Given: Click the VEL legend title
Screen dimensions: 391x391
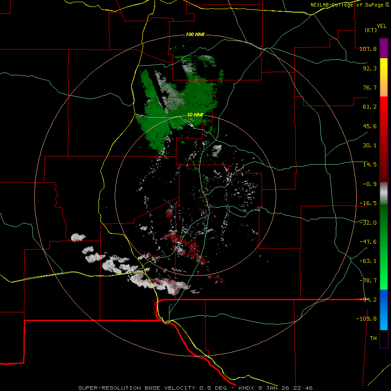Looking at the screenshot, I should coord(381,26).
